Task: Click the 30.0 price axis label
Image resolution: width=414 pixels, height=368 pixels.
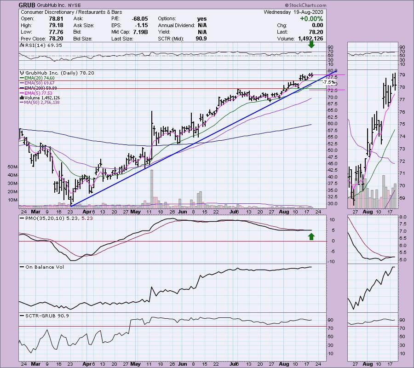Action: (x=333, y=203)
